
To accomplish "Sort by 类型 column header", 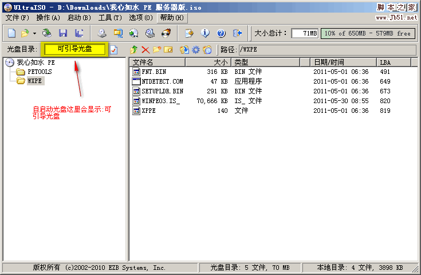I will [x=266, y=62].
